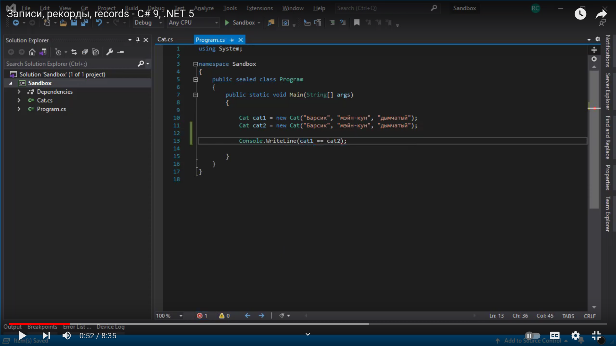
Task: Expand the Dependencies tree node
Action: click(x=19, y=92)
